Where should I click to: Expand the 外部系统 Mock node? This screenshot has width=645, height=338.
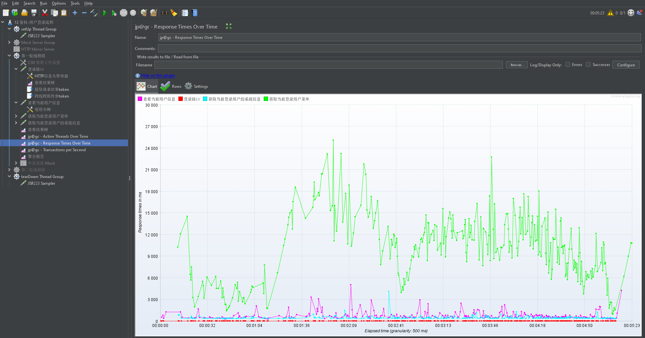click(x=16, y=163)
